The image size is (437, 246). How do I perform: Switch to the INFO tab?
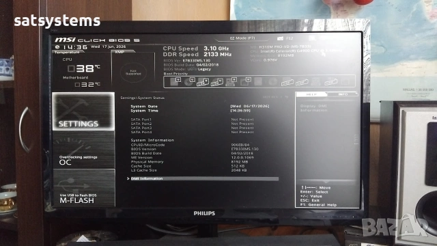tap(343, 94)
